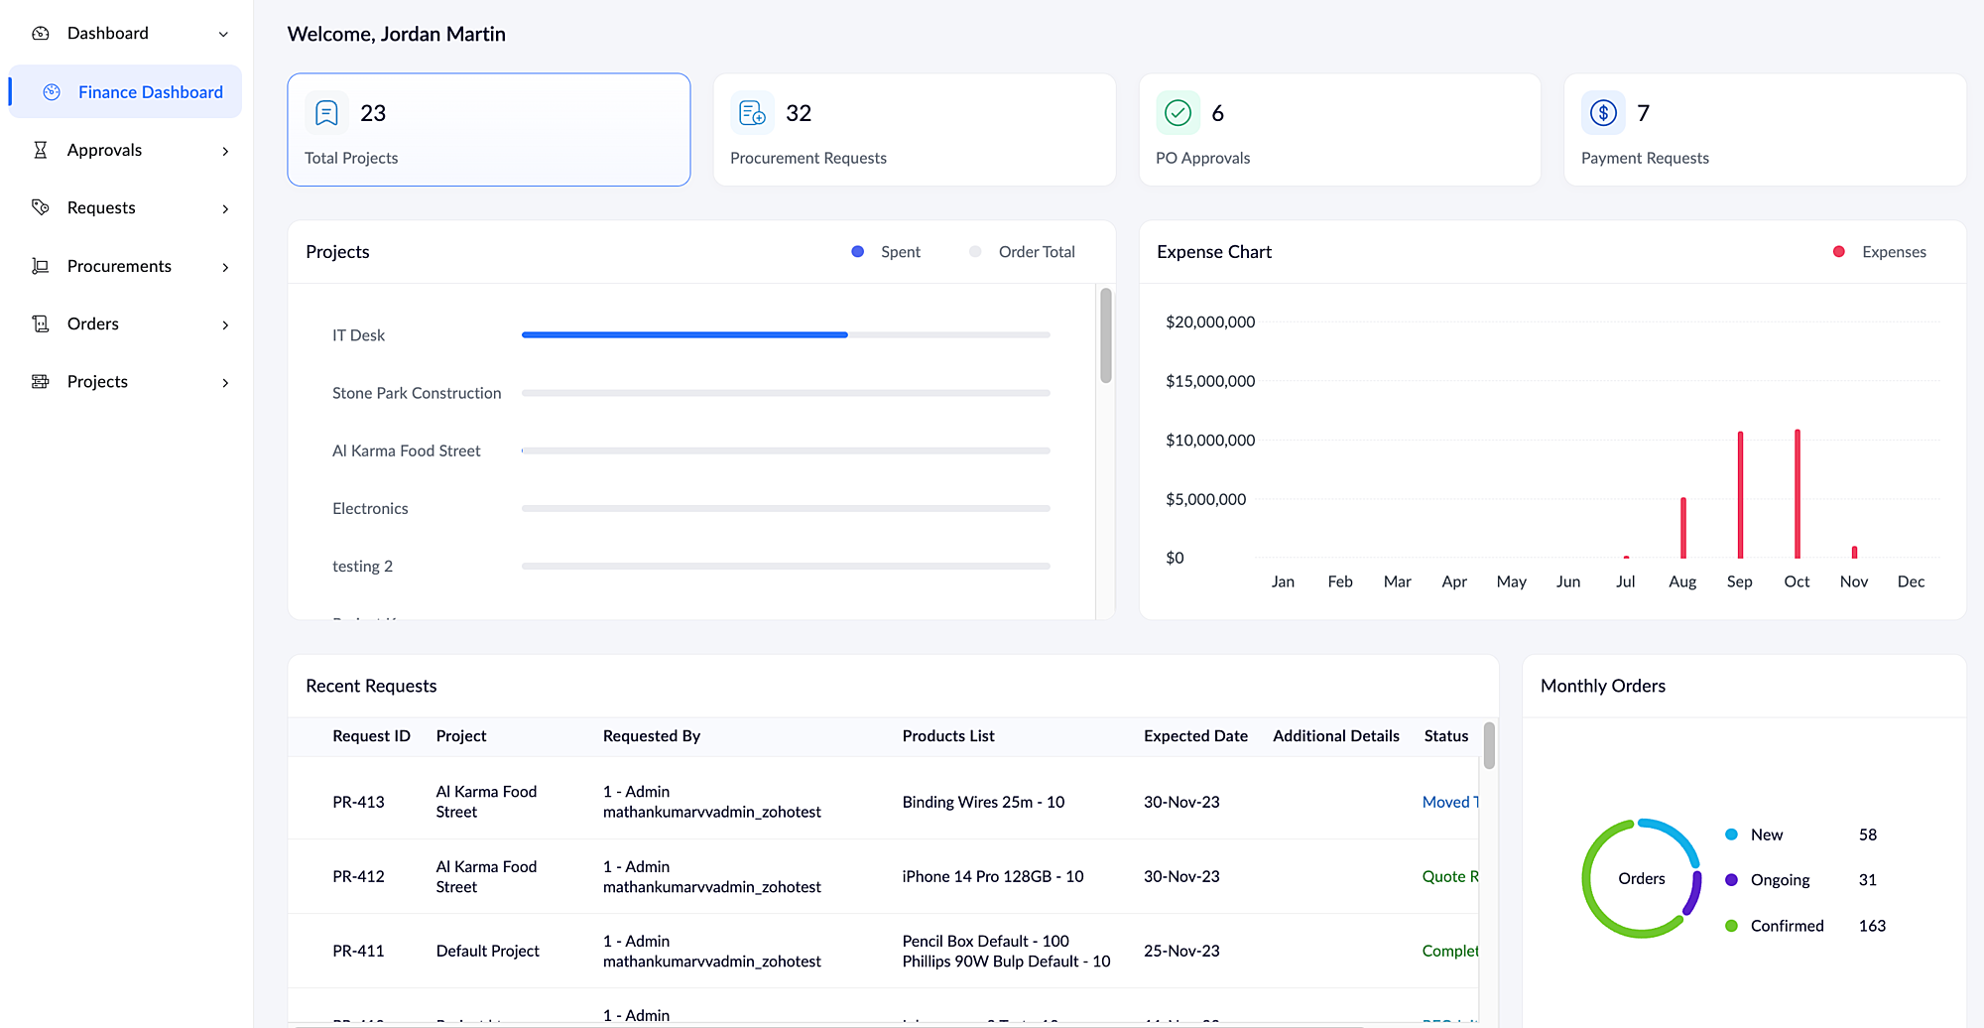
Task: Expand the Procurements submenu arrow
Action: [225, 267]
